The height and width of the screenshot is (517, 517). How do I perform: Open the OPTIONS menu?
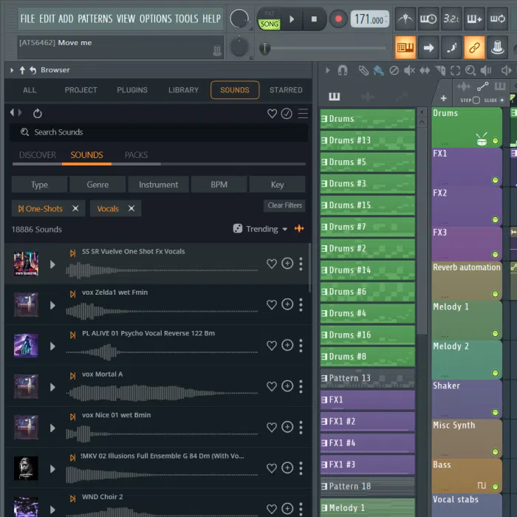155,18
